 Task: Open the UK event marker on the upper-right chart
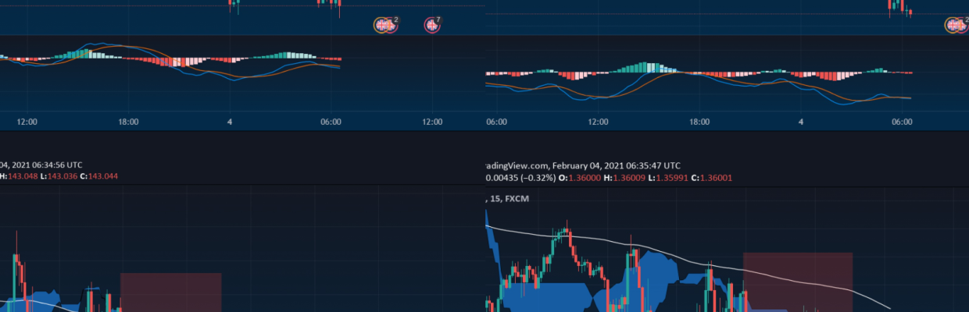tap(956, 25)
